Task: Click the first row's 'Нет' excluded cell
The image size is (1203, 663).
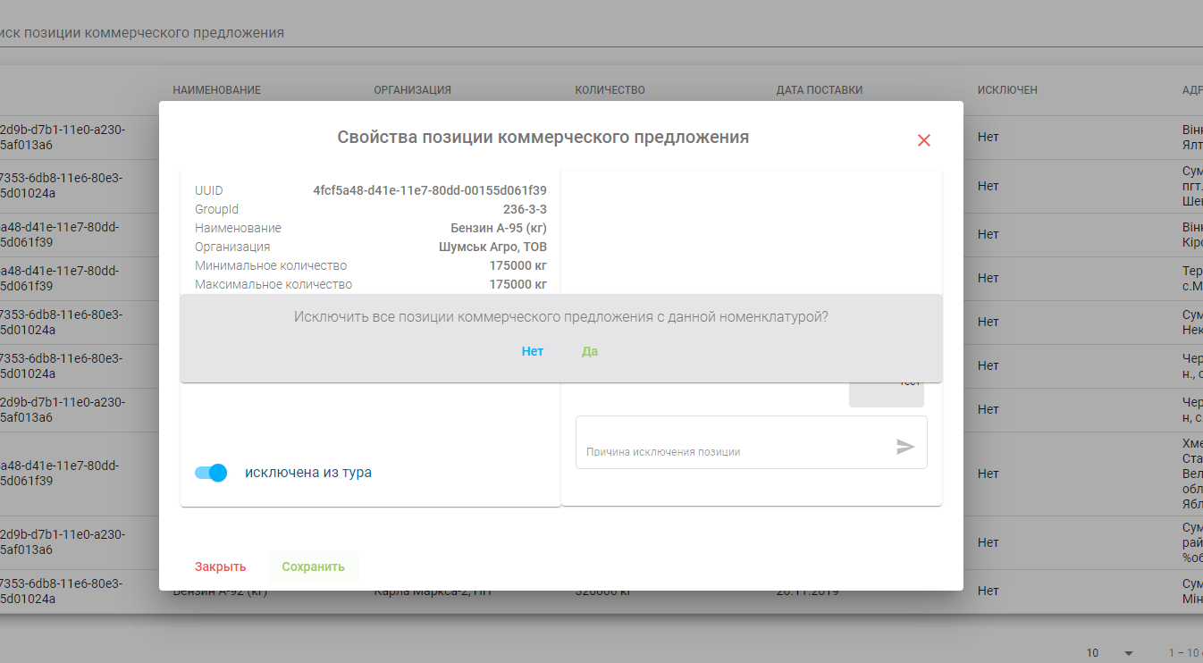Action: coord(988,138)
